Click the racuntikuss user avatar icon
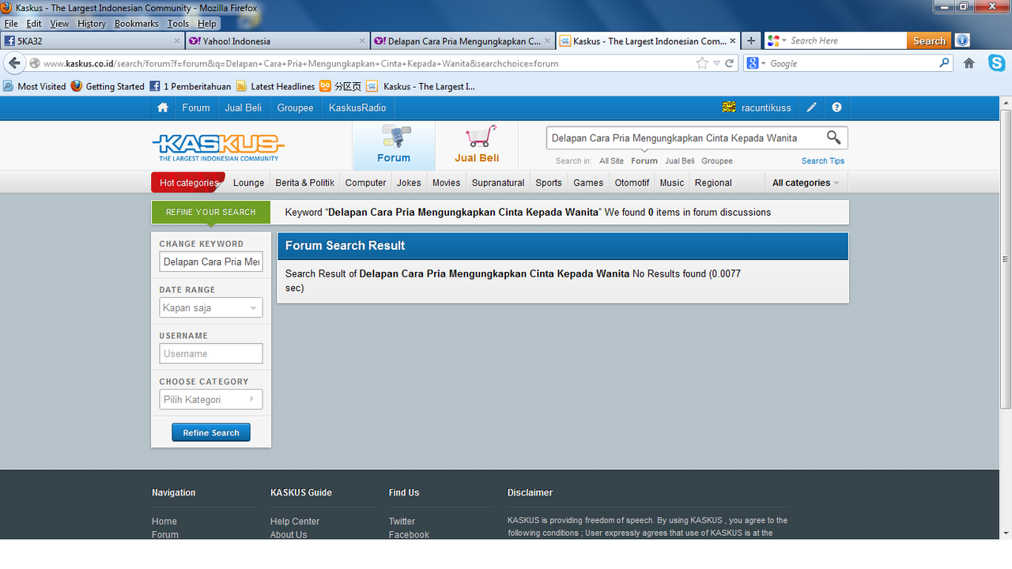This screenshot has width=1012, height=569. click(x=729, y=107)
